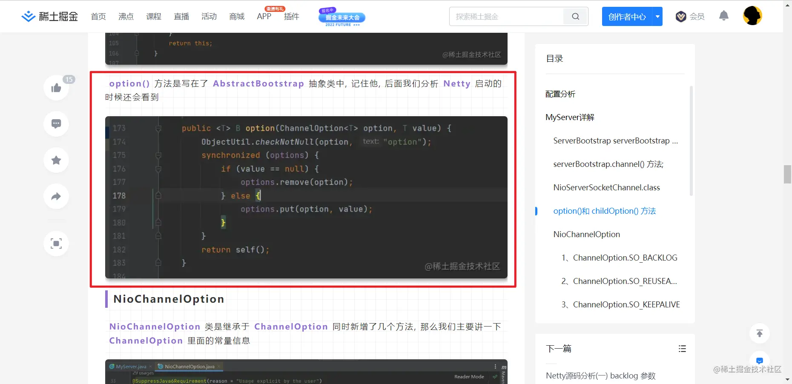The image size is (792, 384).
Task: Click the table of contents scrollbar
Action: click(x=691, y=141)
